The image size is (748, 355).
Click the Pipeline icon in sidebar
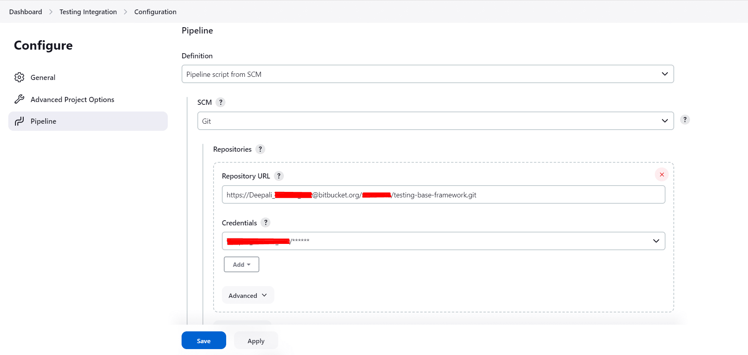19,121
